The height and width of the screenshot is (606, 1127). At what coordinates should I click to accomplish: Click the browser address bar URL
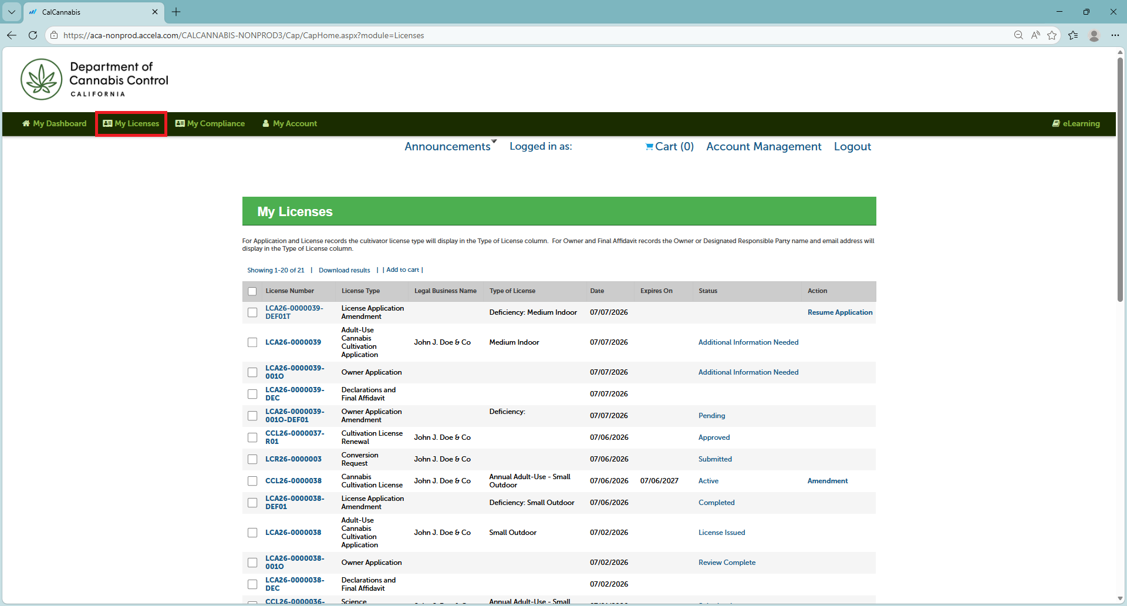click(244, 35)
